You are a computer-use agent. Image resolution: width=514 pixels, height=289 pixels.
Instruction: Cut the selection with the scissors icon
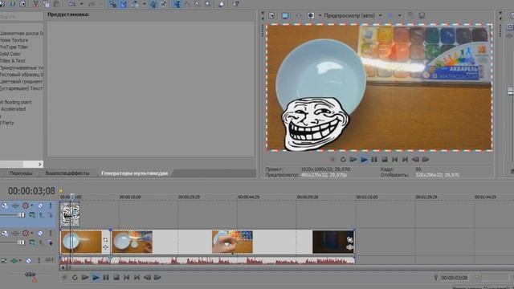pos(35,4)
